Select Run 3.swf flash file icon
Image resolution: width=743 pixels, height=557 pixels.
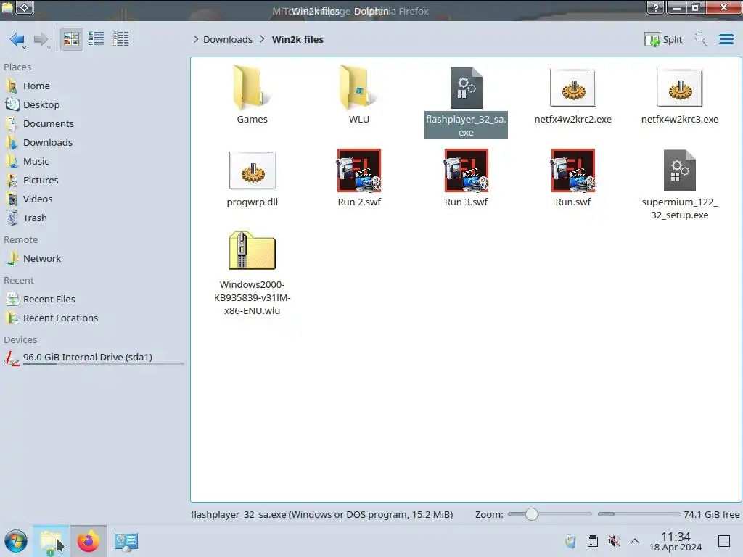point(466,170)
